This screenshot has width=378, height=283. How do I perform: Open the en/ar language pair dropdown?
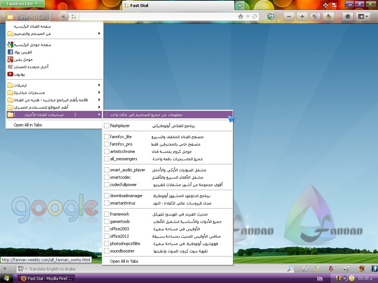coord(22,269)
